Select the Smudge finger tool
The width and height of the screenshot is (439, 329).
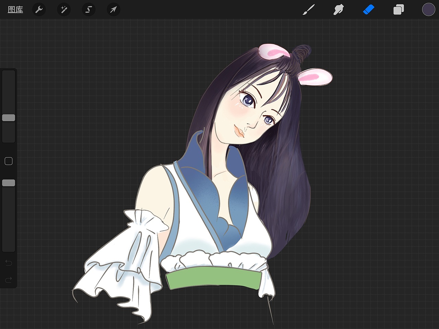tap(339, 10)
